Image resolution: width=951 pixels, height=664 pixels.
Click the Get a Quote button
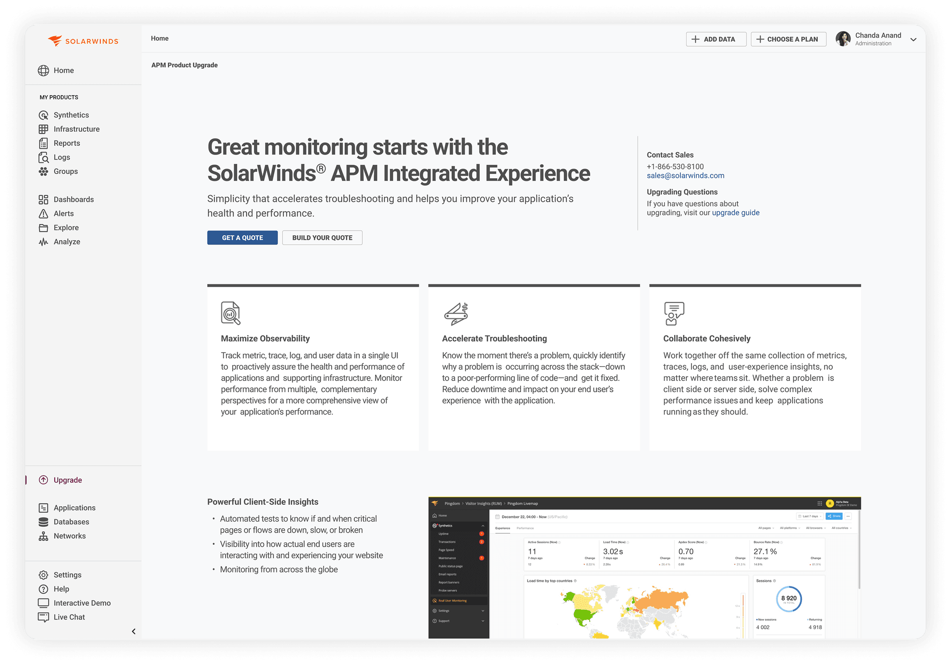(x=242, y=238)
